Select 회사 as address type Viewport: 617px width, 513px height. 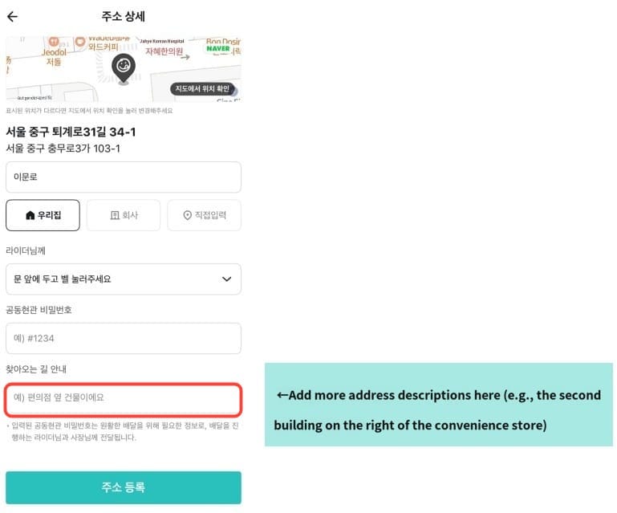124,215
